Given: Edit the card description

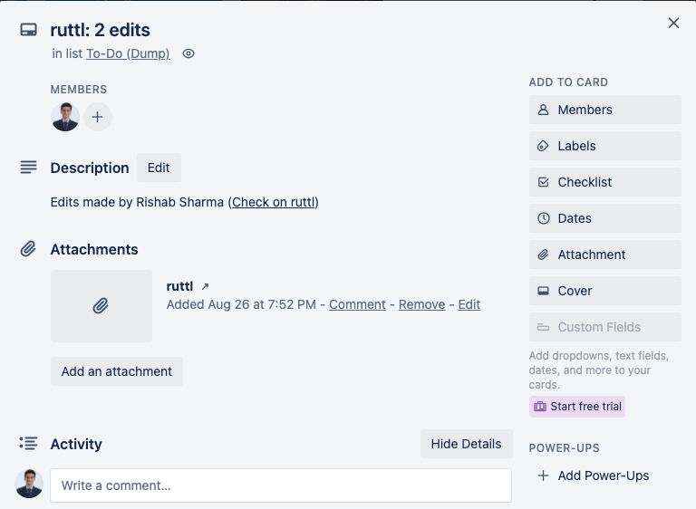Looking at the screenshot, I should (x=159, y=168).
